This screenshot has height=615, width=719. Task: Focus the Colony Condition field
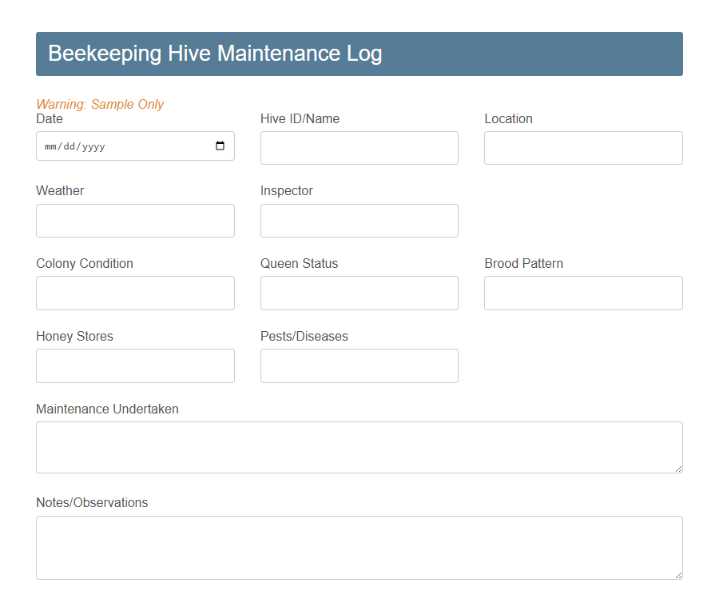pos(135,293)
